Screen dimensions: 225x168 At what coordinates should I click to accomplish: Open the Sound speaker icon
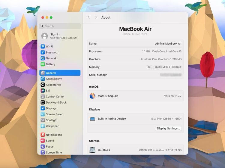click(x=43, y=141)
